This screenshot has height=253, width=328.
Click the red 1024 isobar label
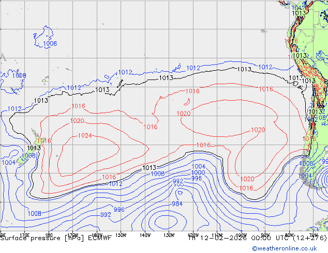85,136
